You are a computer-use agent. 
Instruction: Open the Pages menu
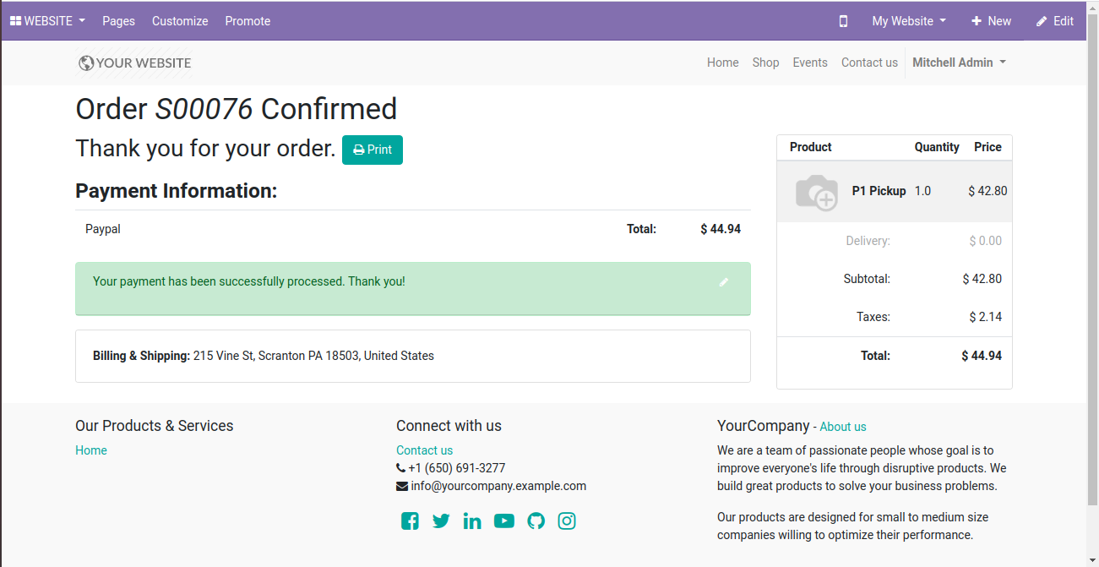click(118, 21)
